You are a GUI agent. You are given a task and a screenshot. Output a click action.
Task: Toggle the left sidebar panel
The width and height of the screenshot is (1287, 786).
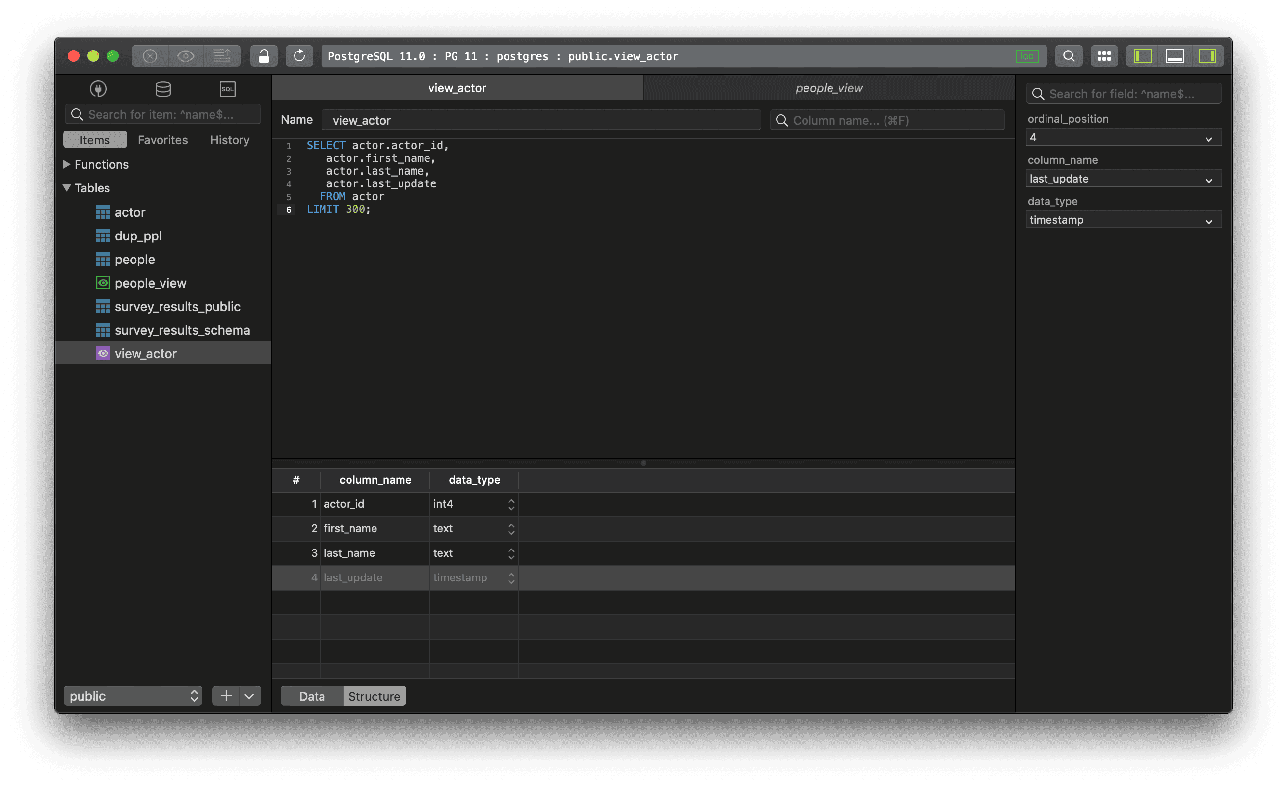click(1142, 56)
